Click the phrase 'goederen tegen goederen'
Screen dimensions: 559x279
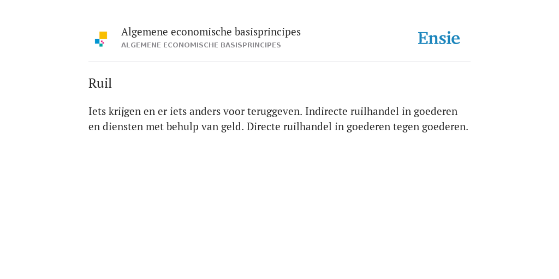406,126
